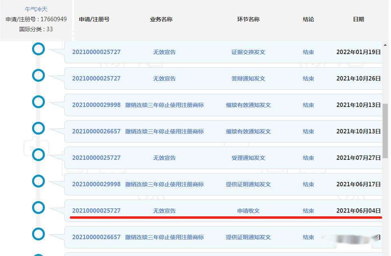This screenshot has height=256, width=391.
Task: Open application number in 证据交换发文 row
Action: [x=96, y=52]
